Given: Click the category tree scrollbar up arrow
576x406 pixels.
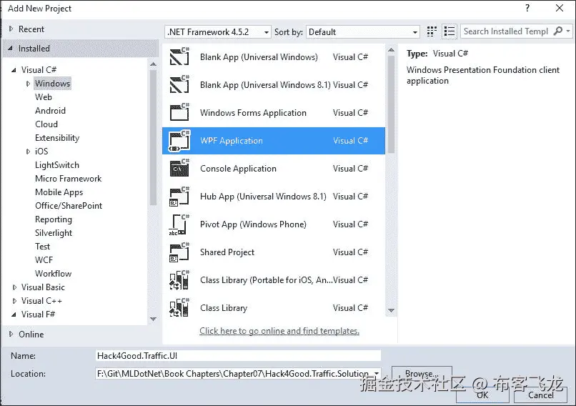Looking at the screenshot, I should tap(153, 64).
